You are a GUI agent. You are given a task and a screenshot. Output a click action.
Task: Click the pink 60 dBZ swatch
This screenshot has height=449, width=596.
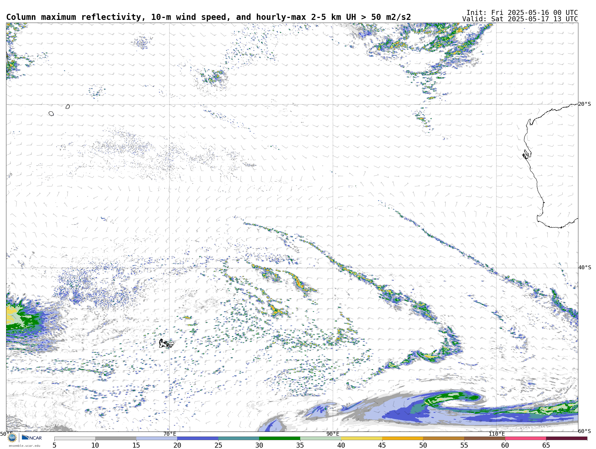pyautogui.click(x=525, y=439)
